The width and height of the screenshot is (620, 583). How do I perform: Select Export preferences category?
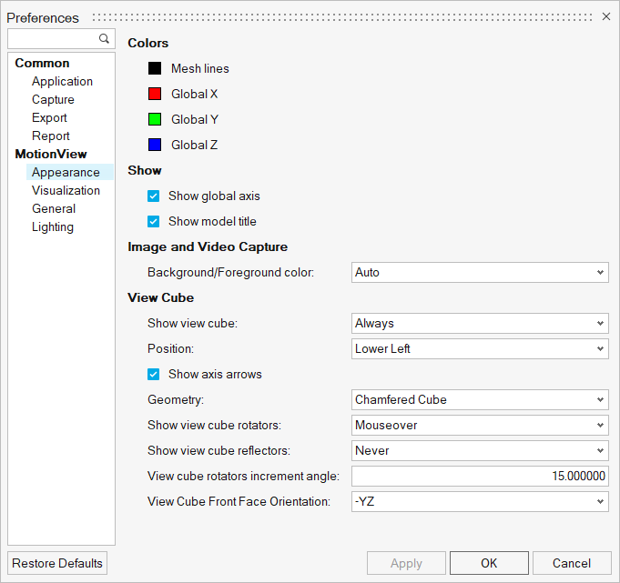[49, 117]
